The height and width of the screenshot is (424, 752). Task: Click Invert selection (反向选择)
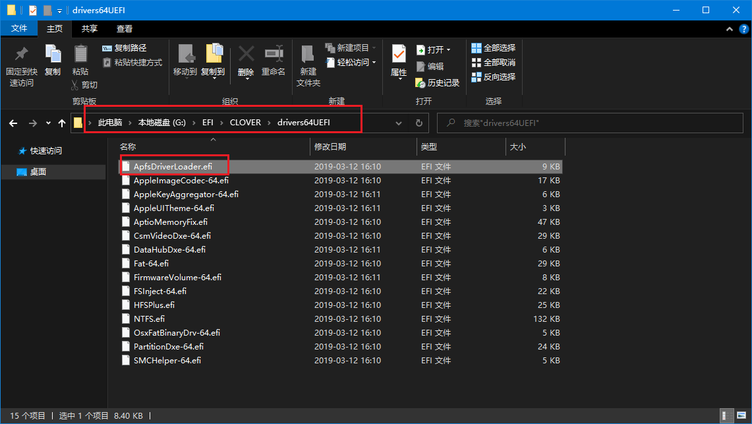(494, 76)
